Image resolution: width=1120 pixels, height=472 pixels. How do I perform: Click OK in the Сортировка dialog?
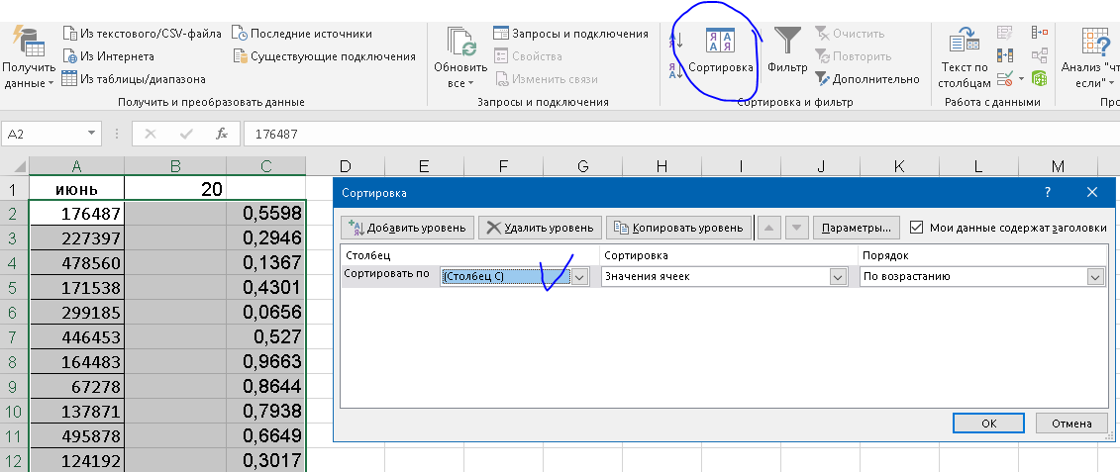988,423
